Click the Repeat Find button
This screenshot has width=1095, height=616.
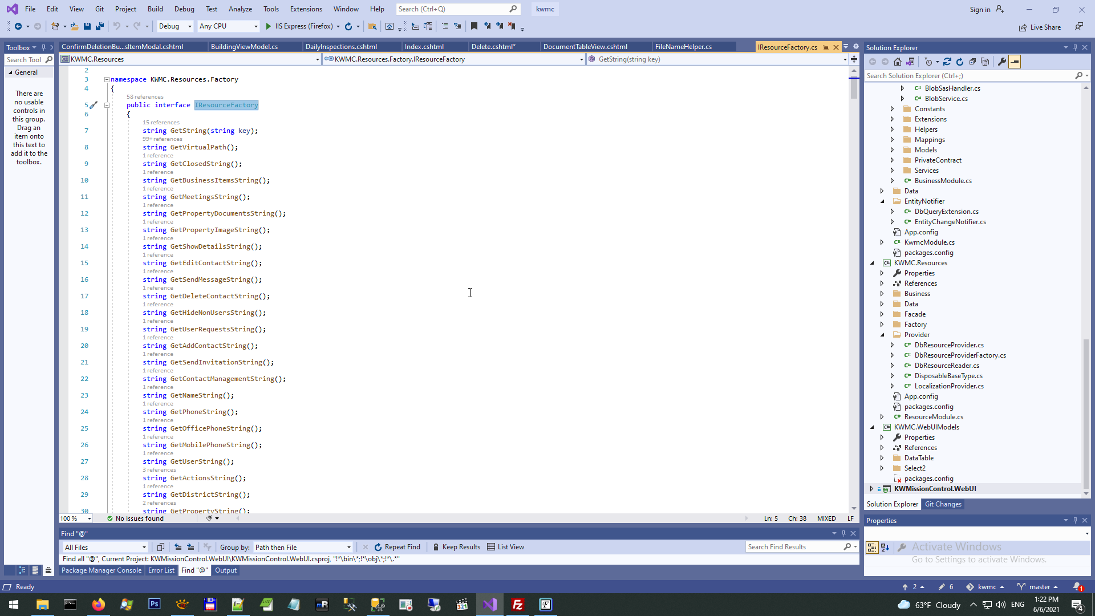[397, 547]
